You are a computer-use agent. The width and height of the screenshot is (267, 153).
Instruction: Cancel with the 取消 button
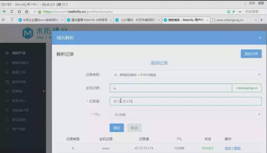pyautogui.click(x=134, y=128)
